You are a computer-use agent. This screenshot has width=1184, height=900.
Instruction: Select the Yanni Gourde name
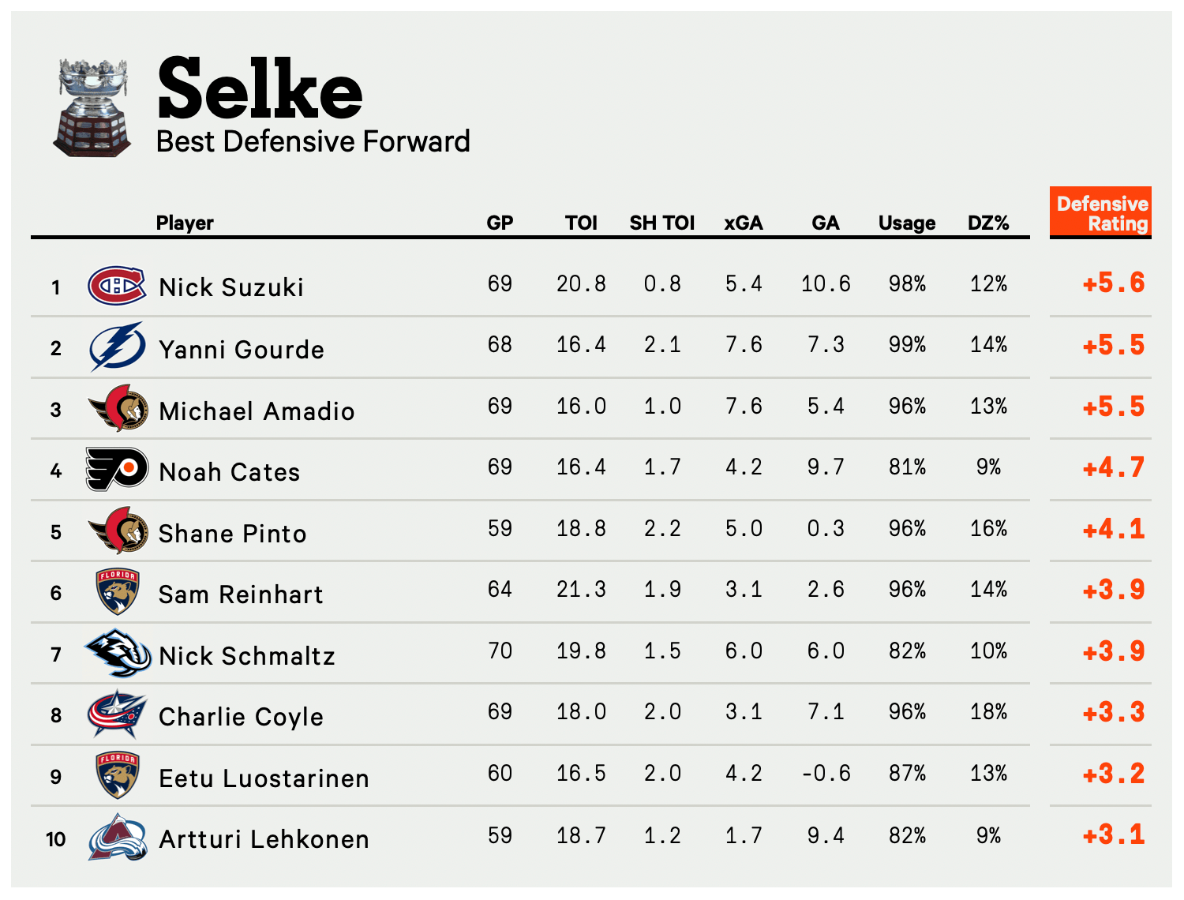point(242,349)
